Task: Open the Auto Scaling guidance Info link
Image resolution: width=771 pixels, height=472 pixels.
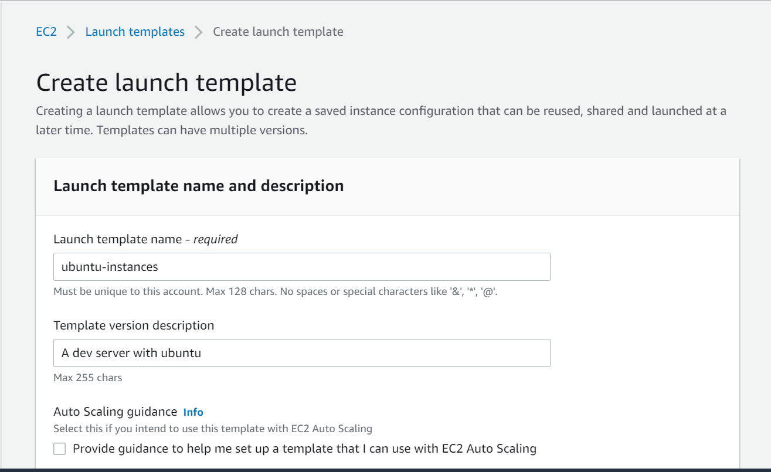Action: pos(193,412)
